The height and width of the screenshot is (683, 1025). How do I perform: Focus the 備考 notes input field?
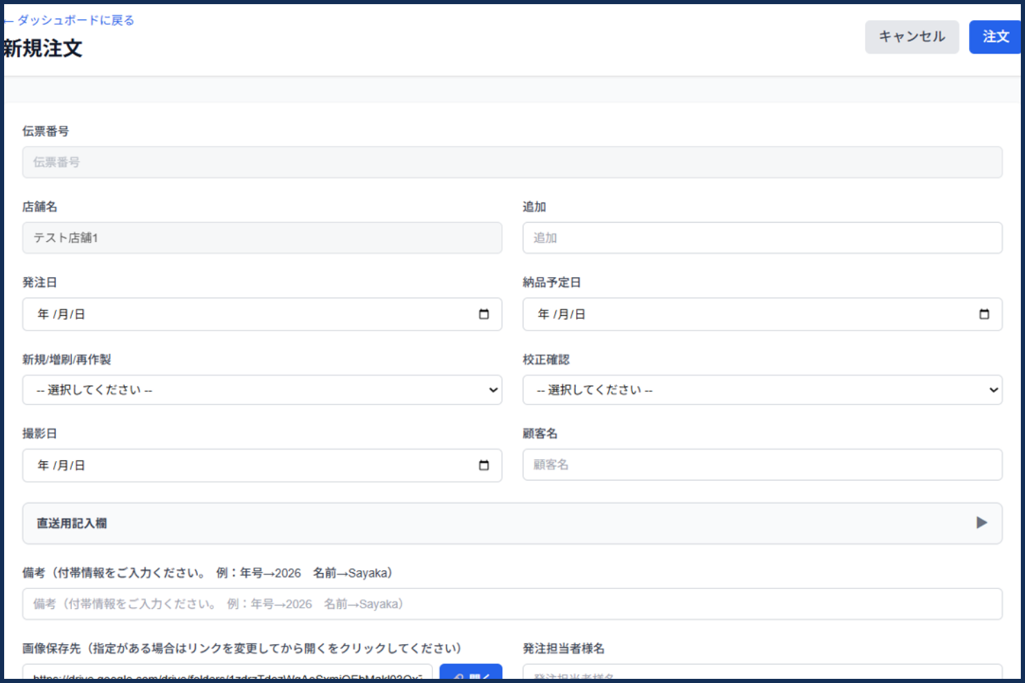(x=512, y=604)
